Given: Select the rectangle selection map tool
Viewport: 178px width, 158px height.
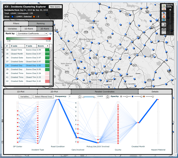Looking at the screenshot, I should pos(164,32).
